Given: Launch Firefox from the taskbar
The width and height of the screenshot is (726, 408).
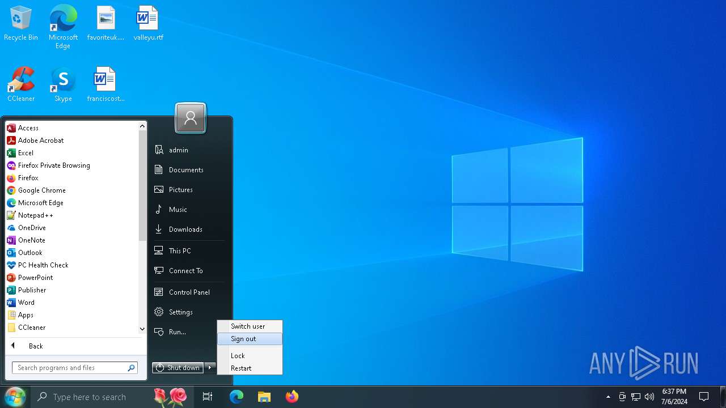Looking at the screenshot, I should click(x=292, y=397).
